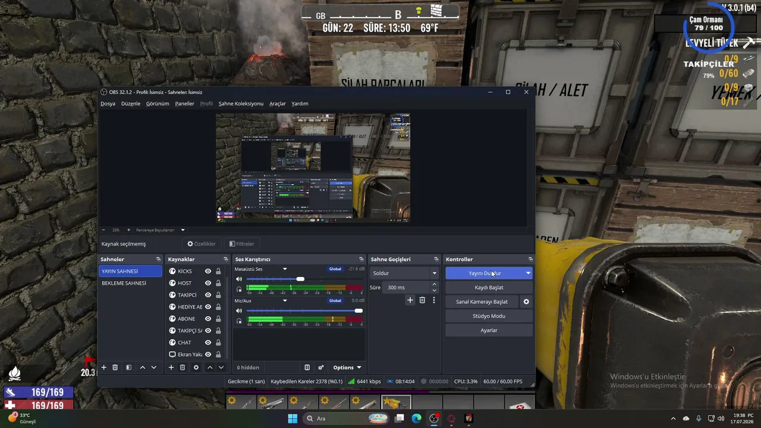This screenshot has width=761, height=428.
Task: Open the Dosya menu
Action: (108, 103)
